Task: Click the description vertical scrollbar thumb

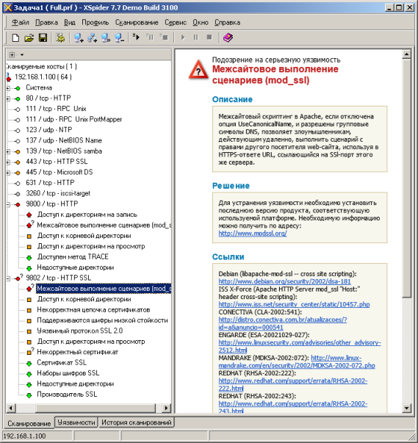Action: (x=406, y=178)
